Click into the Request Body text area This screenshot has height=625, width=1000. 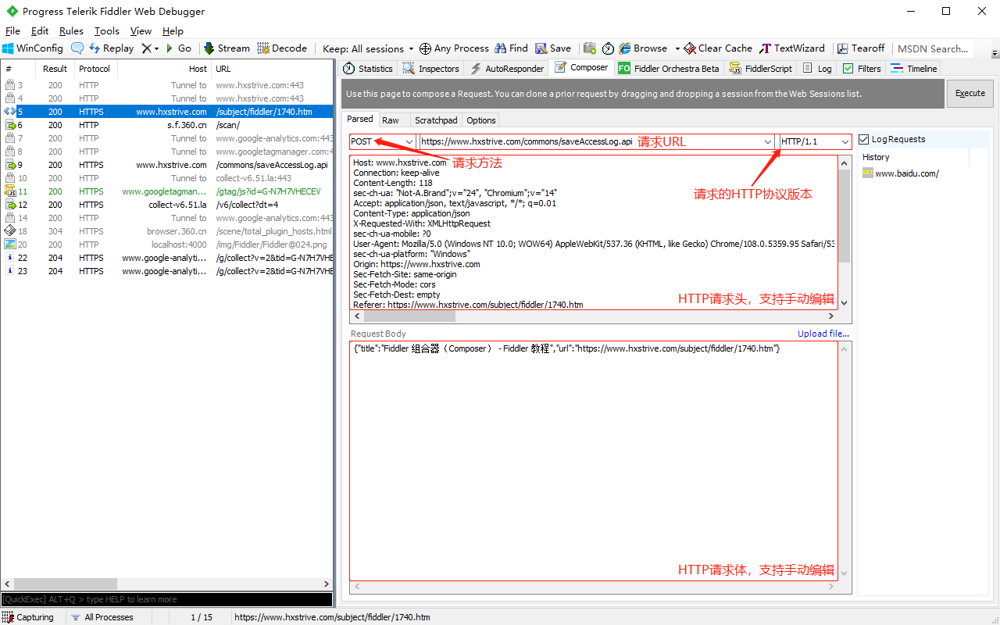coord(594,461)
